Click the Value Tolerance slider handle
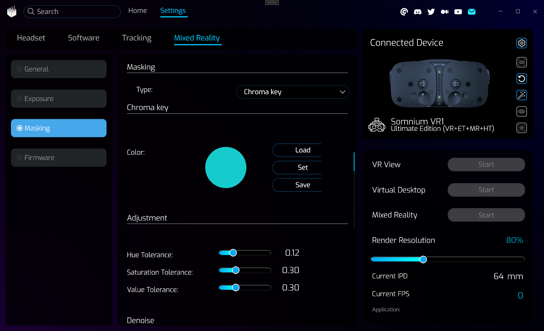This screenshot has height=331, width=544. (x=236, y=287)
